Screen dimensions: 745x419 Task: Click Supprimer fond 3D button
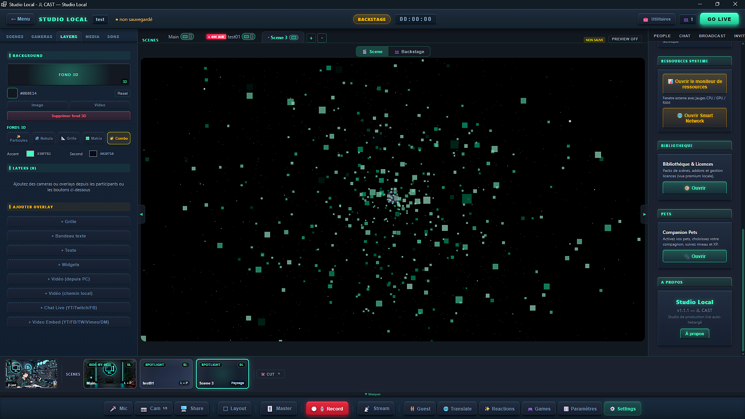[69, 116]
